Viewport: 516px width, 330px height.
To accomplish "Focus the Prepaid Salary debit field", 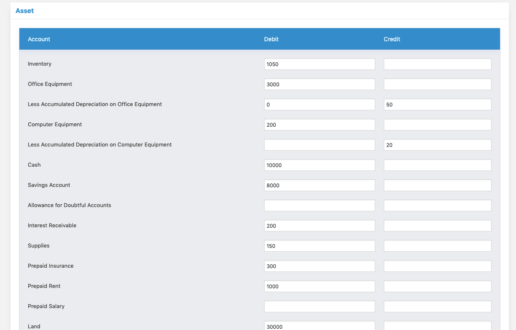I will click(x=319, y=306).
